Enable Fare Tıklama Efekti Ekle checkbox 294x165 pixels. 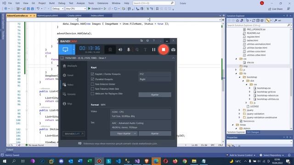pyautogui.click(x=92, y=89)
